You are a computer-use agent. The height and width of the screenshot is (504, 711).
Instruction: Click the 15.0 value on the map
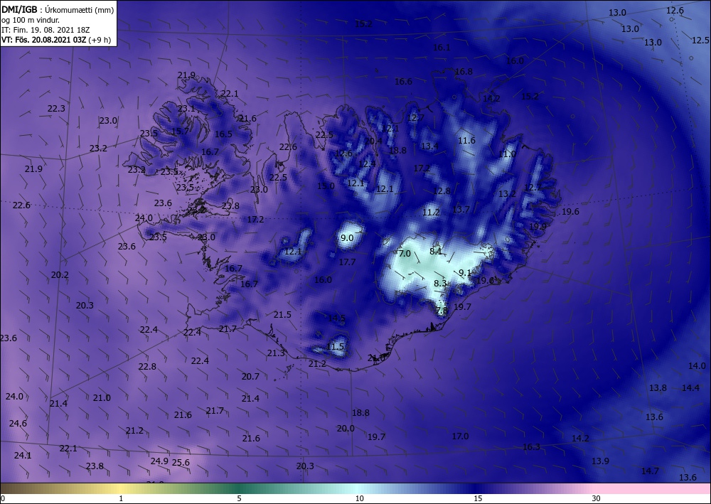pyautogui.click(x=326, y=186)
